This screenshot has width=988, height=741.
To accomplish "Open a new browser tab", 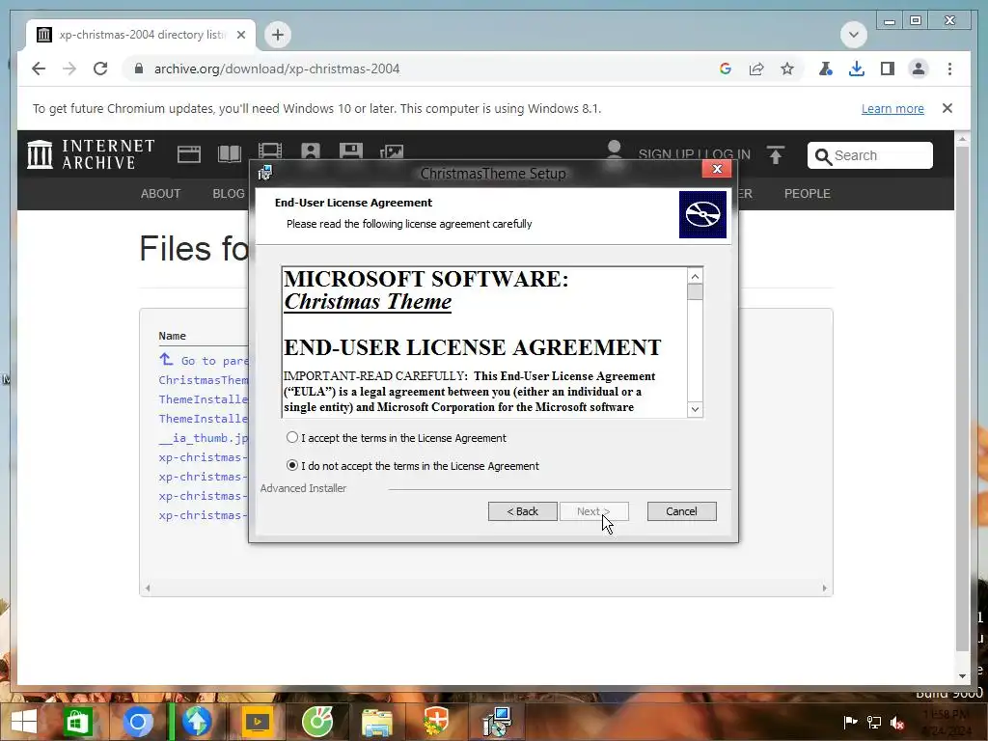I will [x=278, y=35].
